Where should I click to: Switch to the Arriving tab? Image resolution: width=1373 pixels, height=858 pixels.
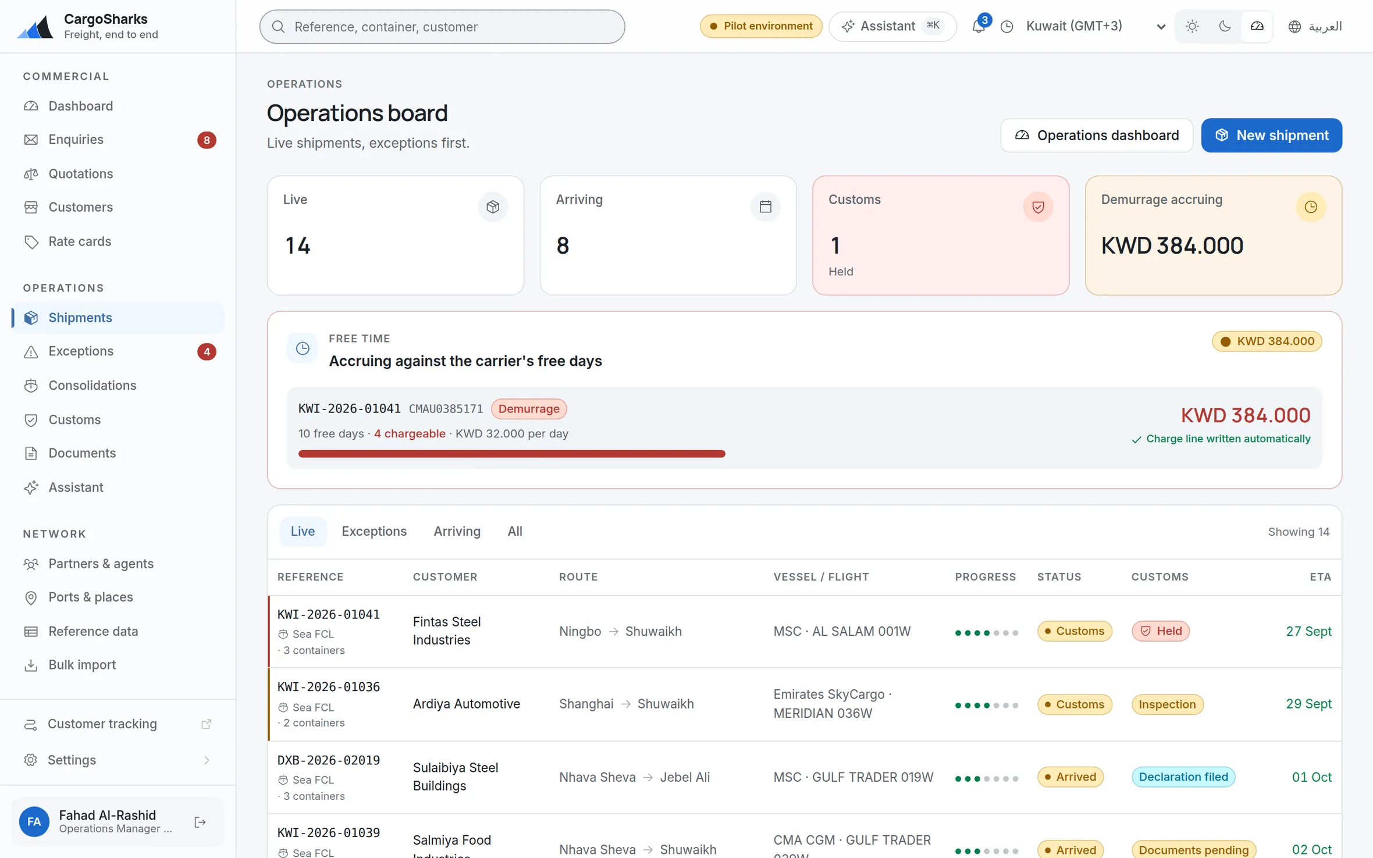click(x=457, y=532)
